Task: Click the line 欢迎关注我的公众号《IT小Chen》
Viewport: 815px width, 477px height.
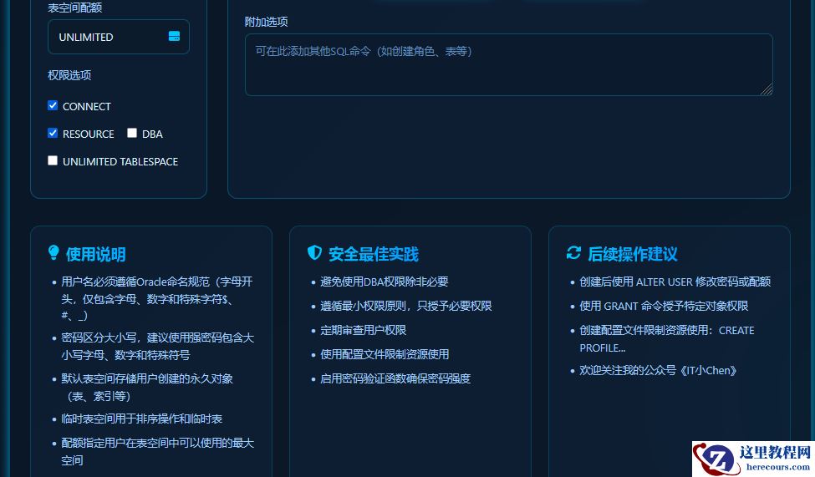Action: (658, 370)
